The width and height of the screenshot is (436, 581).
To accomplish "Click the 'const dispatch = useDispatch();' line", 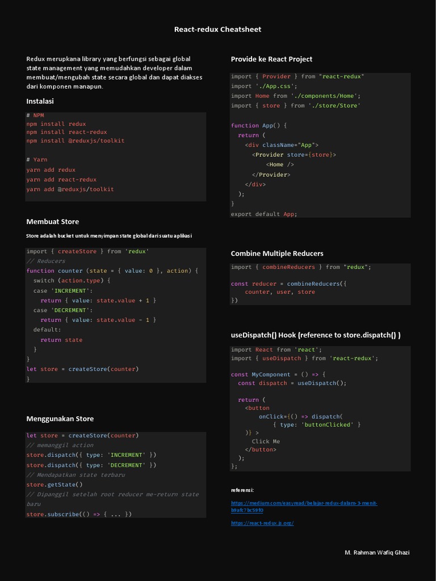I will (x=292, y=383).
